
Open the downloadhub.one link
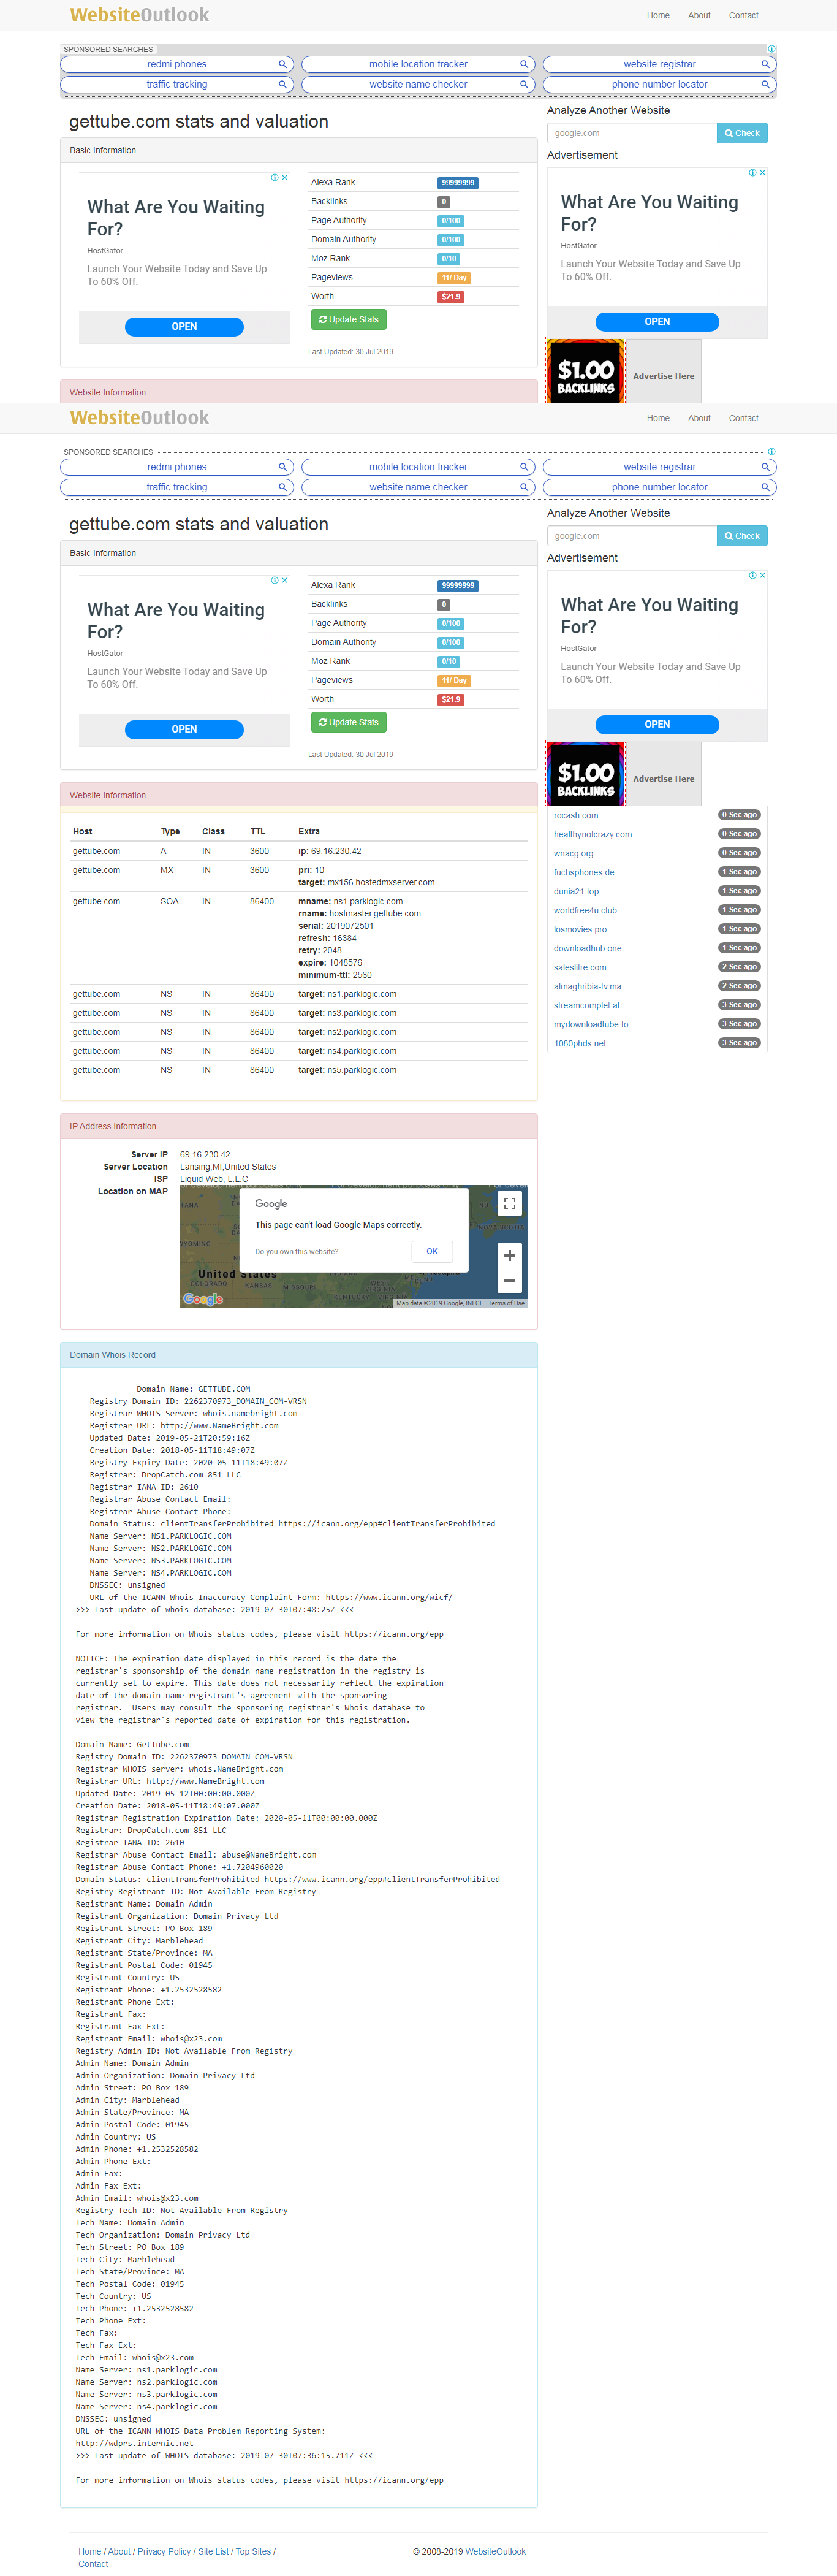(587, 948)
